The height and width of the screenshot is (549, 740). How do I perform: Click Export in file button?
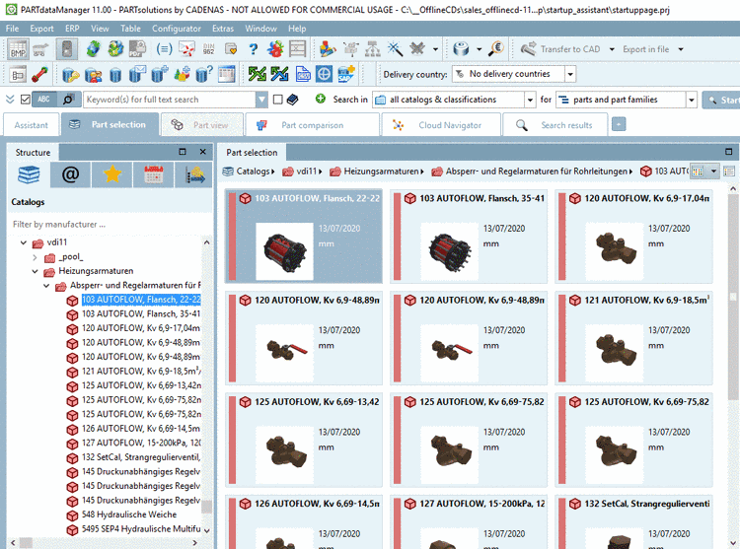coord(645,49)
